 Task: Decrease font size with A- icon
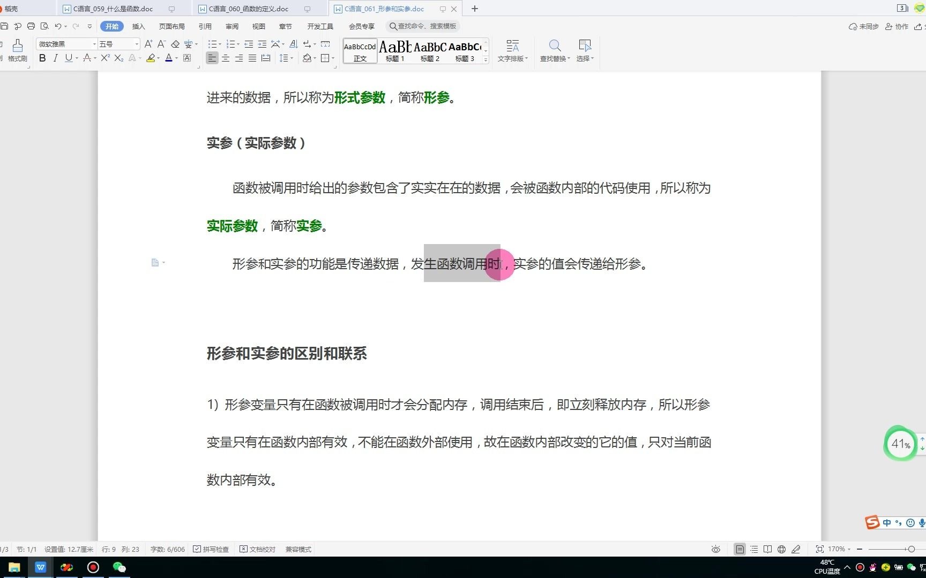161,44
